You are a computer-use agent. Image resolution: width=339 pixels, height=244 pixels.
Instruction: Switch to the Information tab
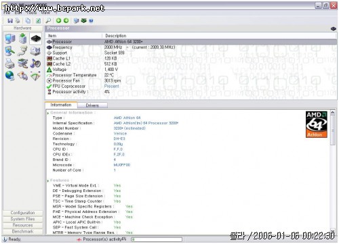pyautogui.click(x=61, y=105)
